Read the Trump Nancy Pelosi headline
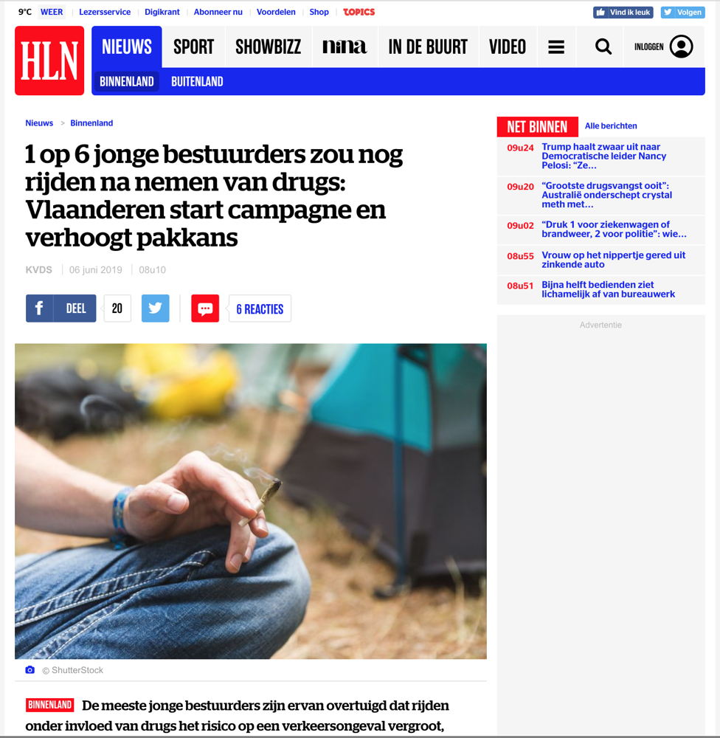Screen dimensions: 720x738 click(x=603, y=156)
